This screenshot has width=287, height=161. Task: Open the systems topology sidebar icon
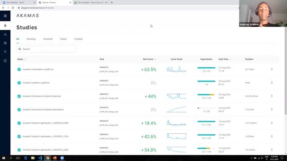click(x=5, y=34)
